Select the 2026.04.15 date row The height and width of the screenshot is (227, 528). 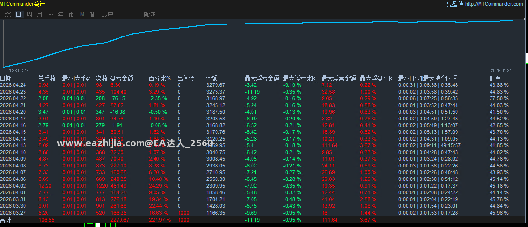pos(12,132)
